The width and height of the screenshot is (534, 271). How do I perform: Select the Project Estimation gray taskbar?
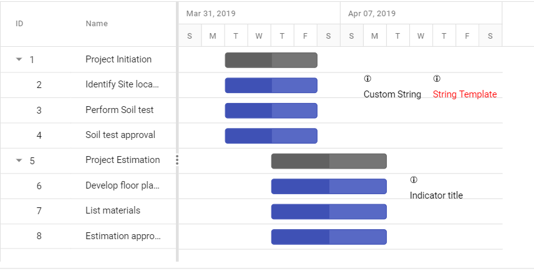[x=329, y=161]
